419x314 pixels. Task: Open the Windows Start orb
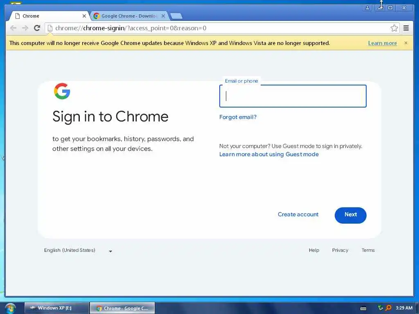pos(10,308)
